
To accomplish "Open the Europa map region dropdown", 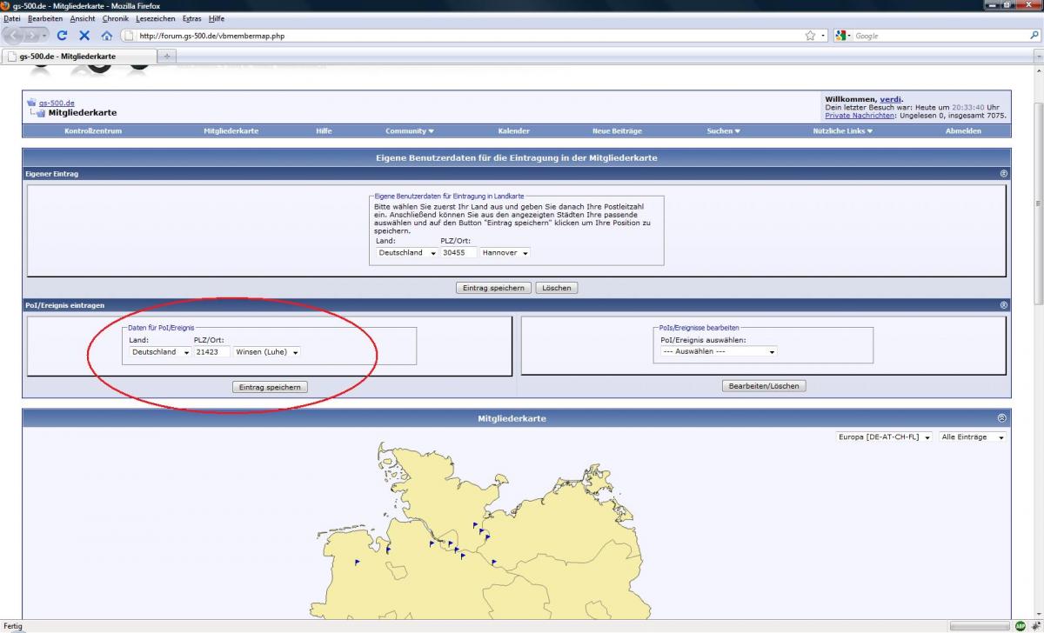I will 883,437.
